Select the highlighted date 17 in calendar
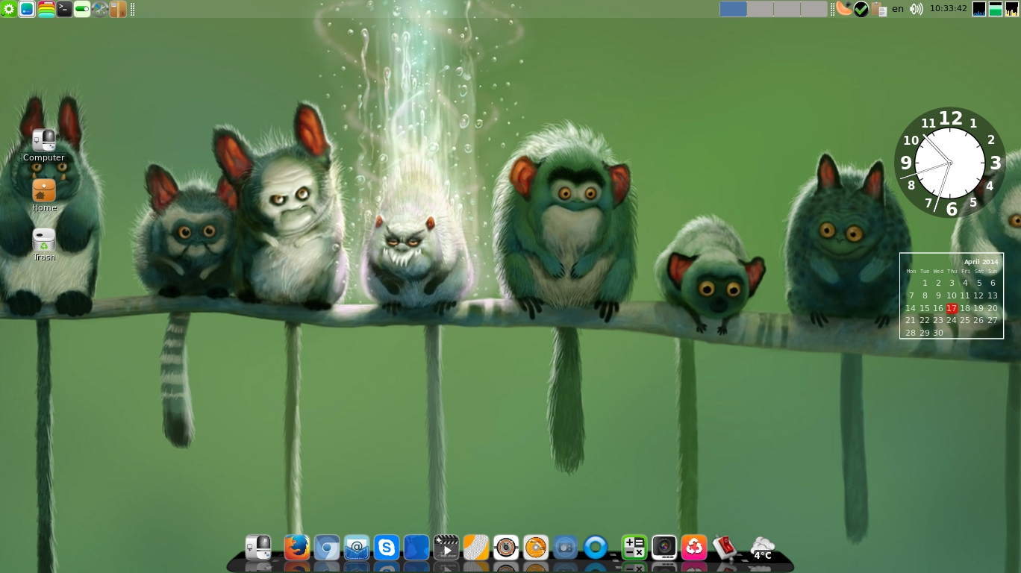 (952, 308)
